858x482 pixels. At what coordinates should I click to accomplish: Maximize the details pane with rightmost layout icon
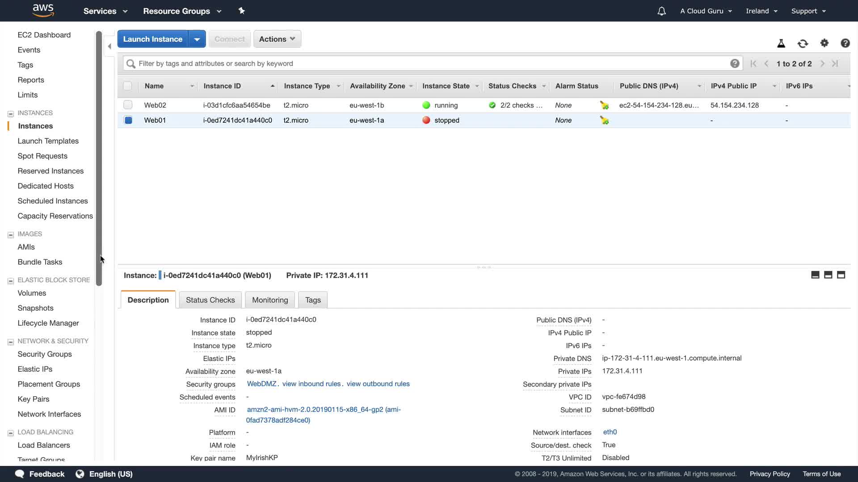point(841,275)
